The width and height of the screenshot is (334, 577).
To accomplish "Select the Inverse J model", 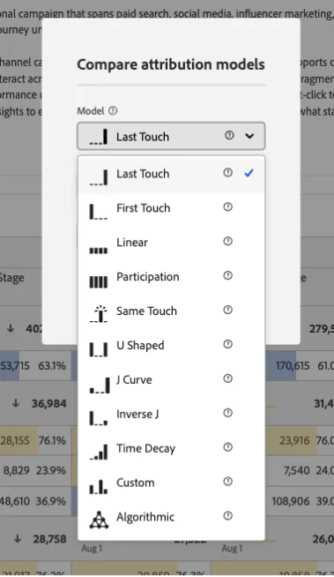I will point(171,414).
